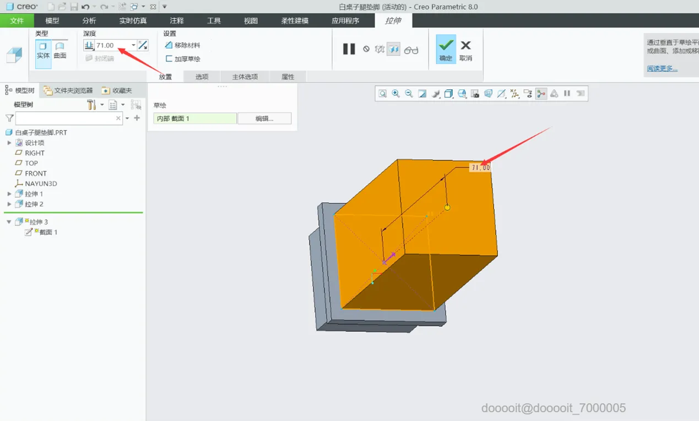Add a new tree search with plus icon
This screenshot has width=699, height=421.
pos(137,118)
